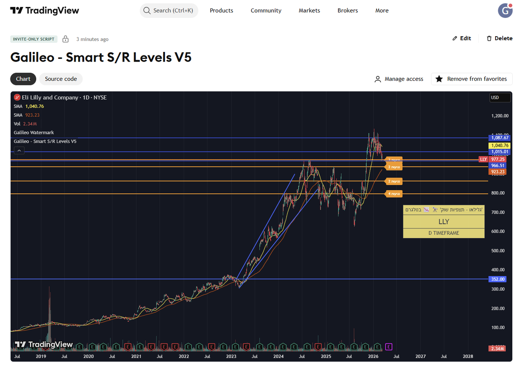The image size is (524, 366).
Task: Remove the script from favorites
Action: tap(472, 79)
